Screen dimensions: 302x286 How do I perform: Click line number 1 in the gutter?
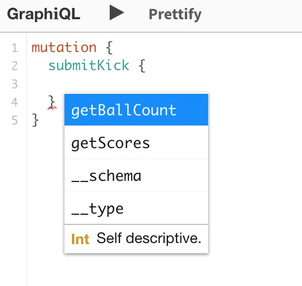pos(15,47)
